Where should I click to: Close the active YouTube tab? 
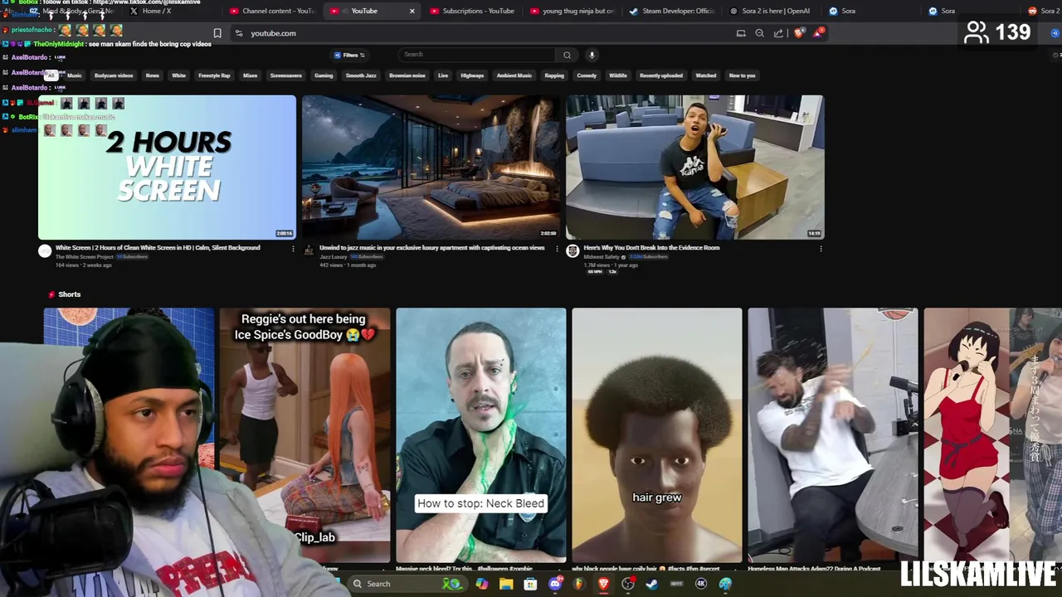coord(412,11)
